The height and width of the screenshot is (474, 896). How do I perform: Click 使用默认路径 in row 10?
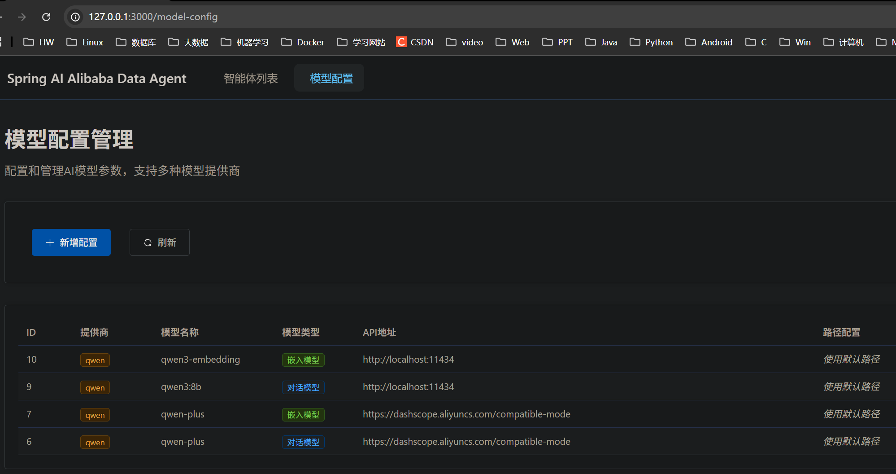click(851, 360)
